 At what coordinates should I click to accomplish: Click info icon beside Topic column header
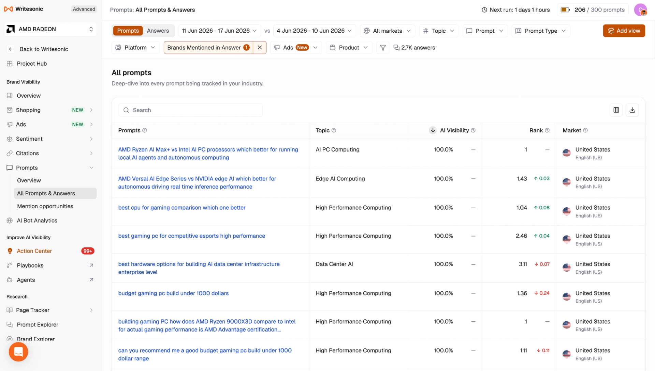click(334, 130)
